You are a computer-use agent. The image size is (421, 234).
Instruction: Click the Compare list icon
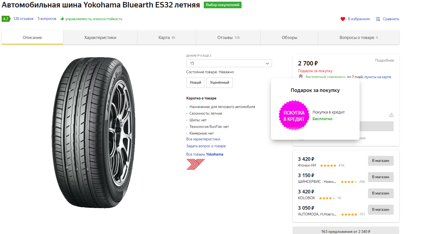click(378, 19)
